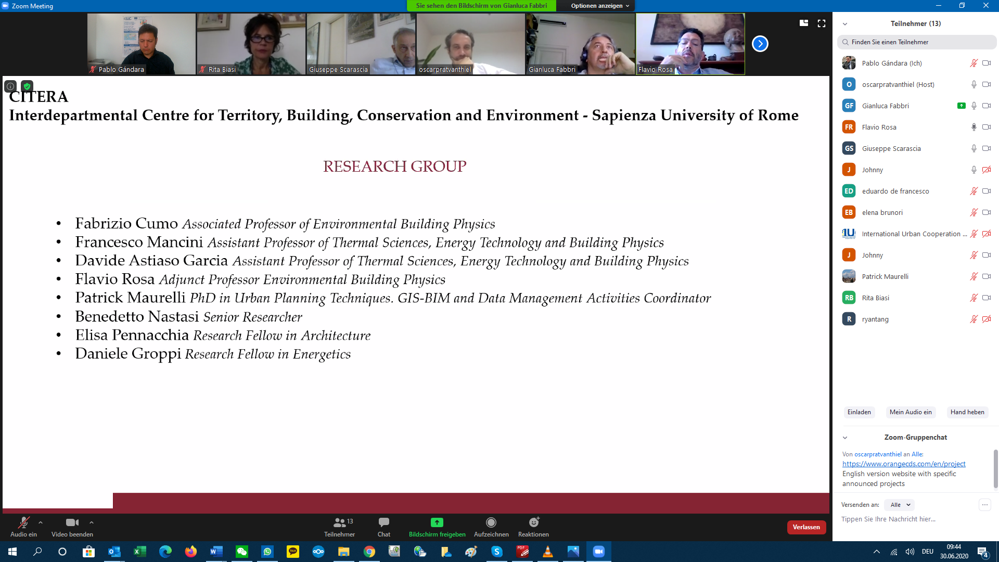Open the Reaktionen emoji icon
This screenshot has width=999, height=562.
[533, 522]
